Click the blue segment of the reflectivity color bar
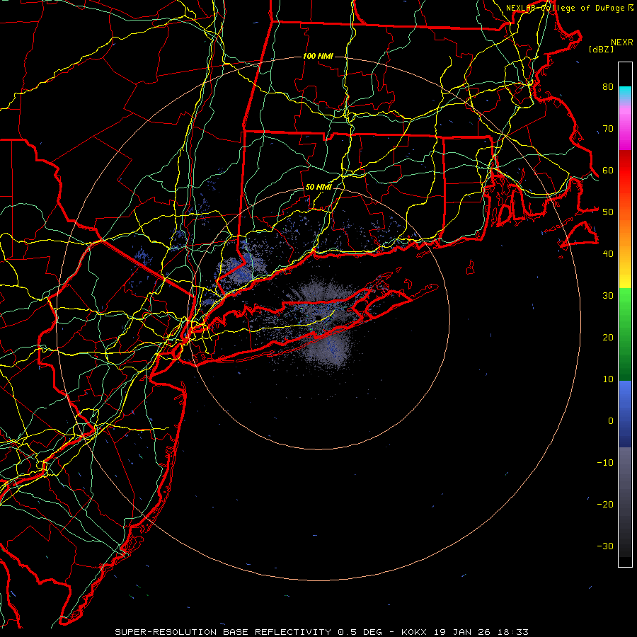Screen dimensions: 637x637 625,414
